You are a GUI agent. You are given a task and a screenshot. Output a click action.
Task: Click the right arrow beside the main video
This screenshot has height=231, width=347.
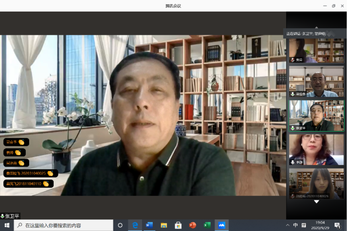tap(284, 116)
